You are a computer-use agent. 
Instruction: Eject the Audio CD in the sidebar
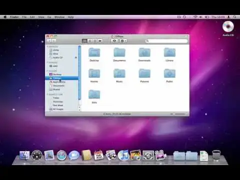point(76,57)
